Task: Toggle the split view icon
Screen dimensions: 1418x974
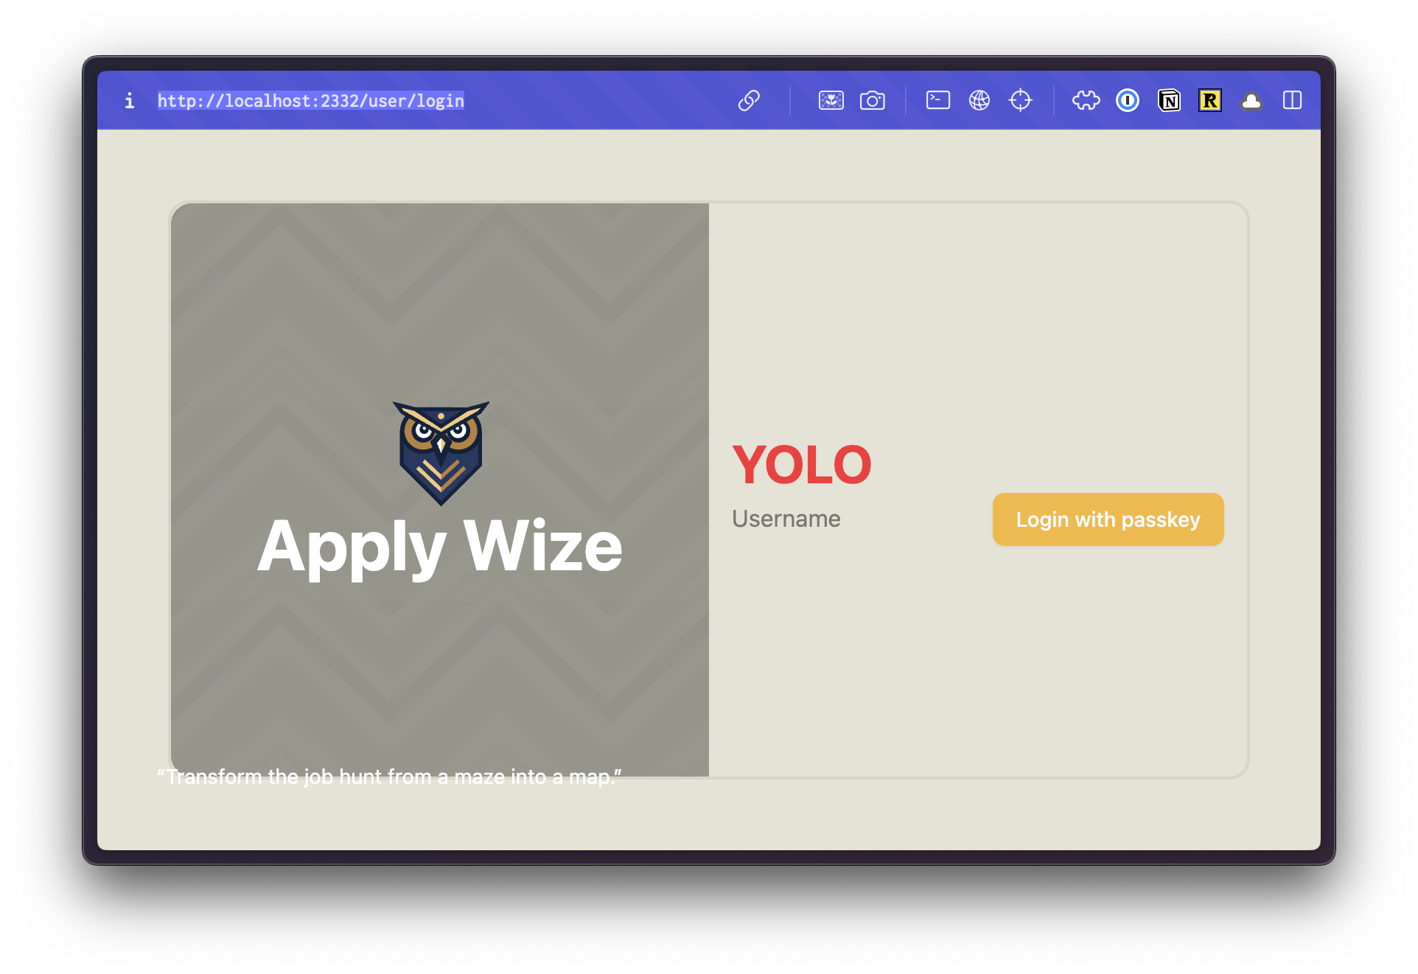Action: 1293,100
